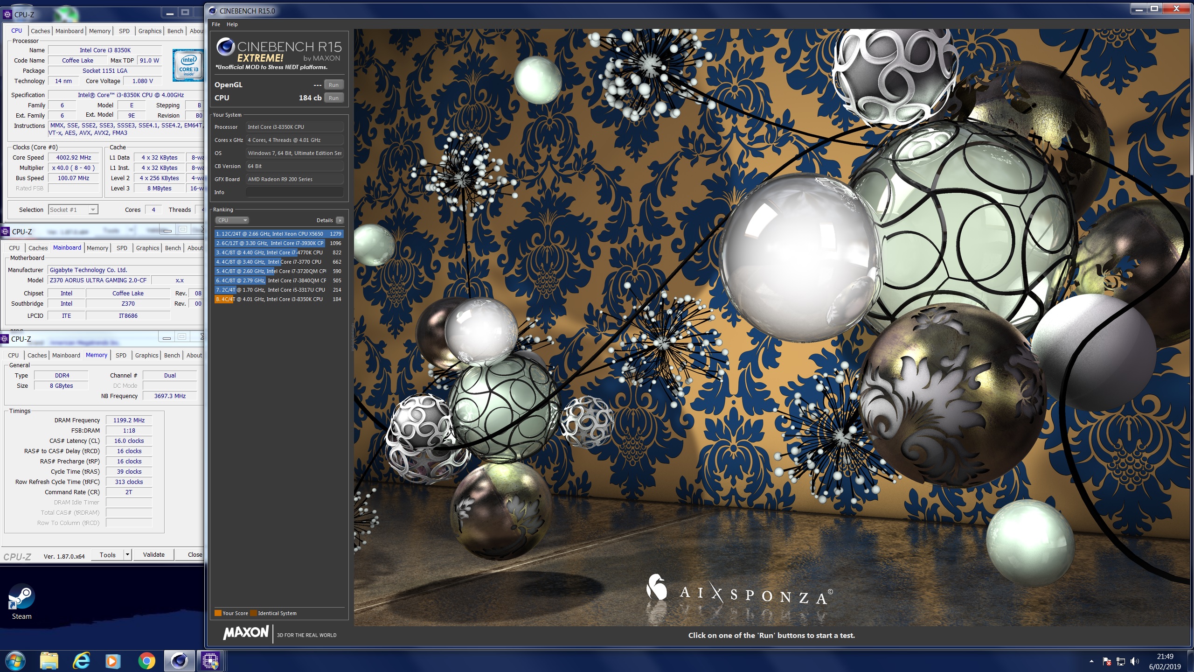Switch to Caches tab in top CPU-Z window

click(x=40, y=31)
